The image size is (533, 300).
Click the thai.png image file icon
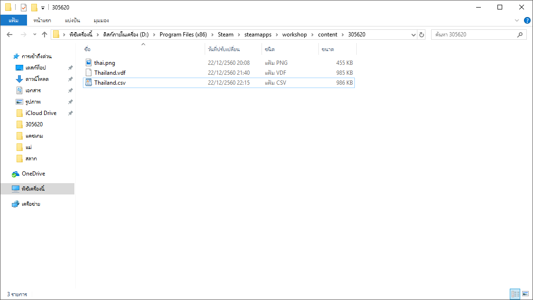89,62
